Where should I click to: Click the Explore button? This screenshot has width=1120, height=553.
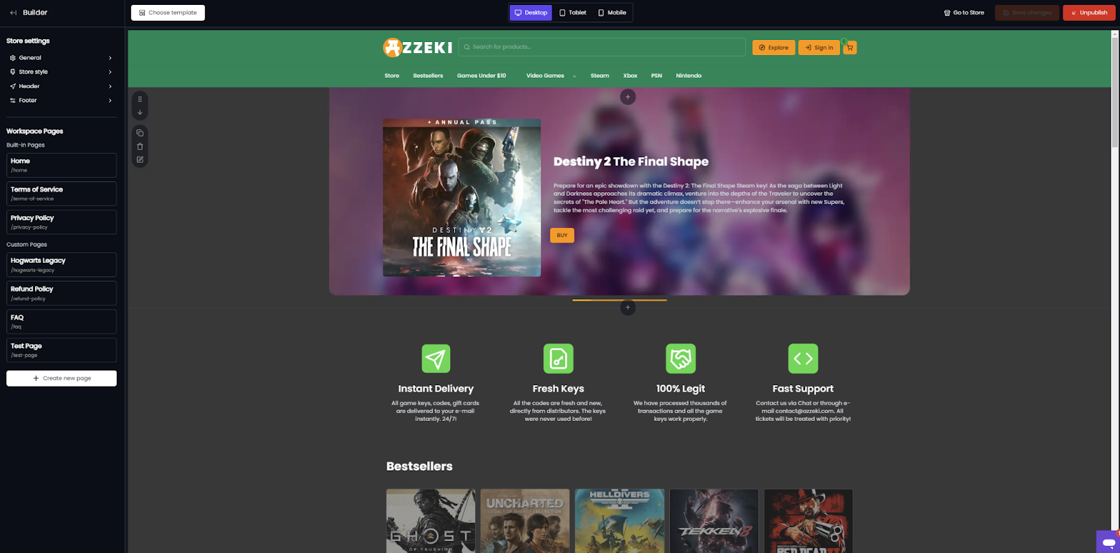773,48
